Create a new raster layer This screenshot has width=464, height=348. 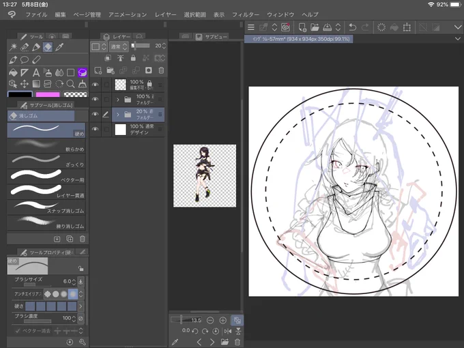coord(98,70)
